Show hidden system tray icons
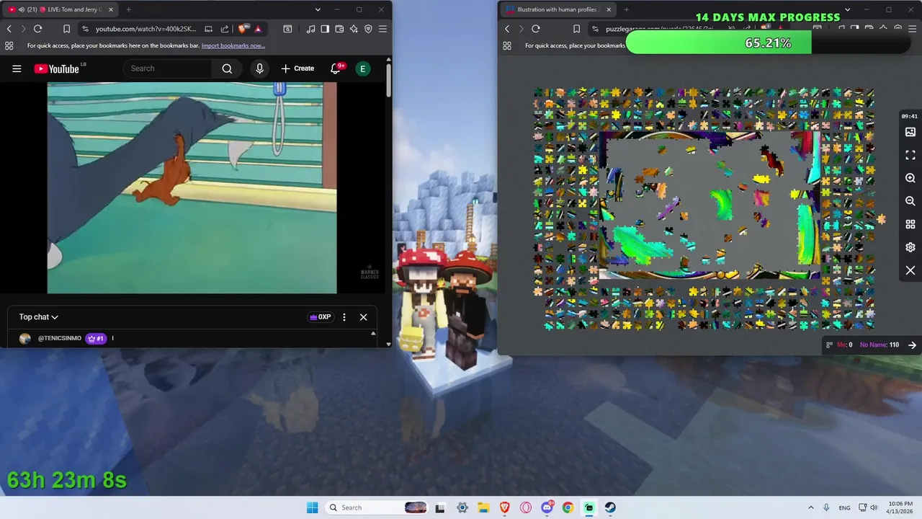Viewport: 922px width, 519px height. click(811, 507)
